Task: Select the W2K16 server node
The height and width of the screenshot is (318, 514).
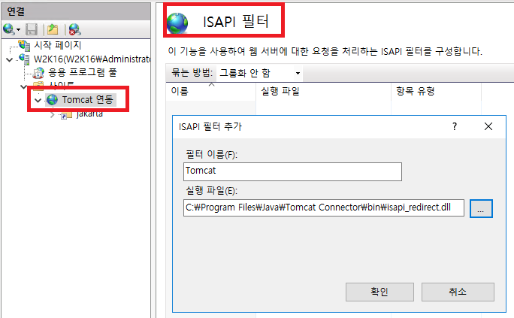Action: [x=92, y=59]
